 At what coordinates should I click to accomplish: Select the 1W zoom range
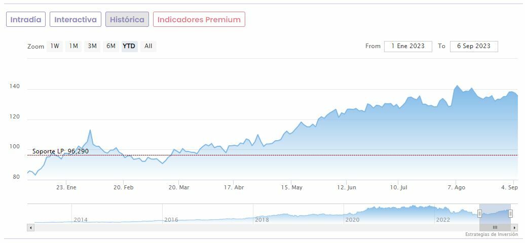coord(55,46)
